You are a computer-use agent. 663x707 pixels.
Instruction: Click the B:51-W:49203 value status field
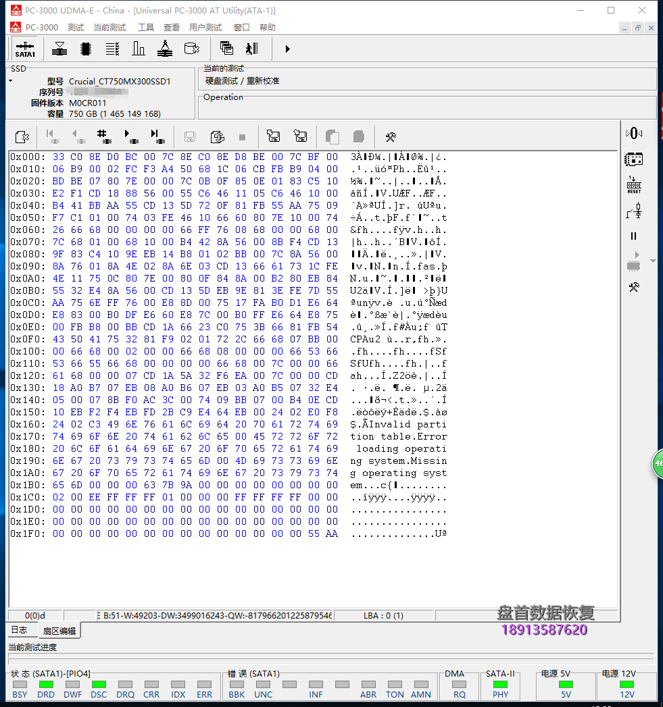point(215,615)
